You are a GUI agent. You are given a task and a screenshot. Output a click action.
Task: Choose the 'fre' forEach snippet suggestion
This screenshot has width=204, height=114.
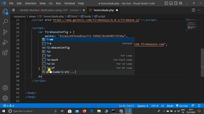tap(88, 43)
